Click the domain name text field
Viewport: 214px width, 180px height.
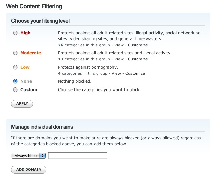(x=78, y=156)
